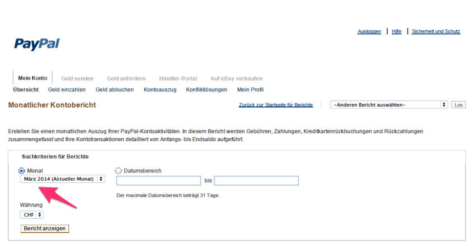This screenshot has width=476, height=249.
Task: Click Suchkriterien für Berichte label
Action: [x=55, y=157]
